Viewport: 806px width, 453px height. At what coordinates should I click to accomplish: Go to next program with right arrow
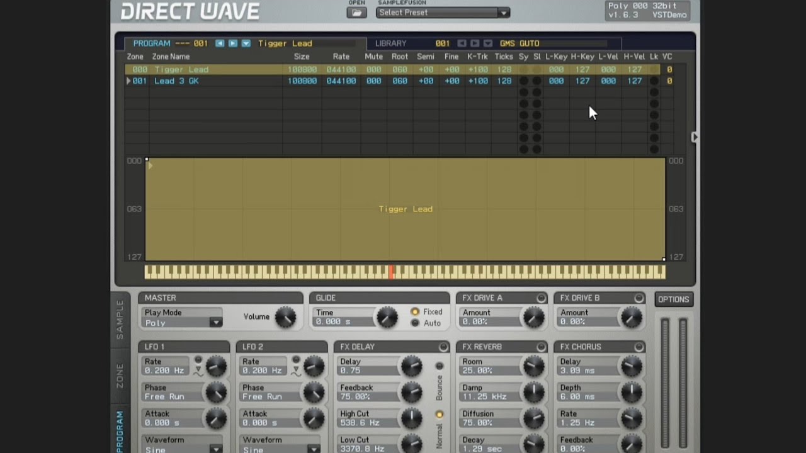(x=233, y=43)
